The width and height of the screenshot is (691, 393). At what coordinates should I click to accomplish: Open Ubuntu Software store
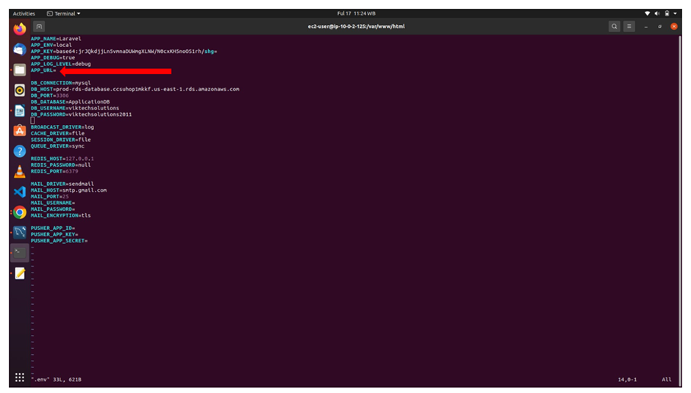click(x=19, y=131)
